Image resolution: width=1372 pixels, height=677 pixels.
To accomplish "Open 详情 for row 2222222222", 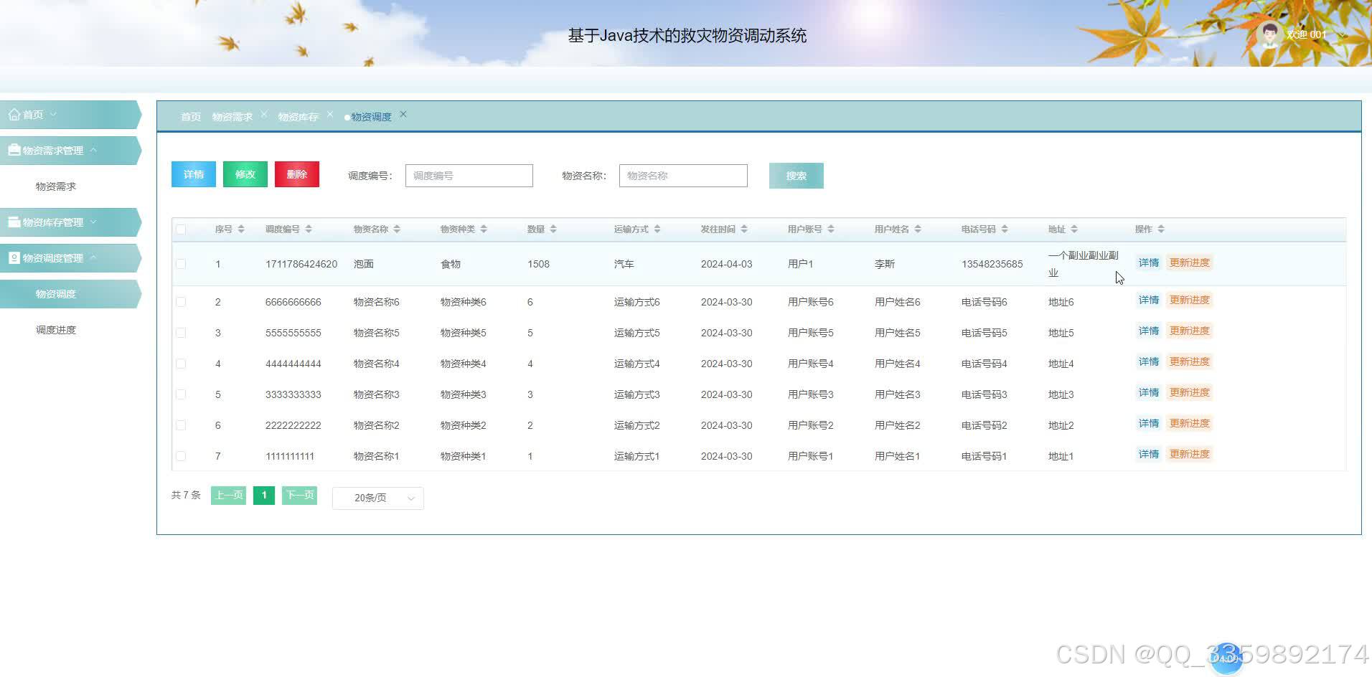I will (x=1149, y=424).
